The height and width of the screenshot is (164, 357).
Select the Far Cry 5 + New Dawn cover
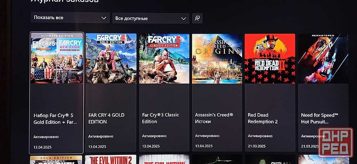[x=57, y=58]
